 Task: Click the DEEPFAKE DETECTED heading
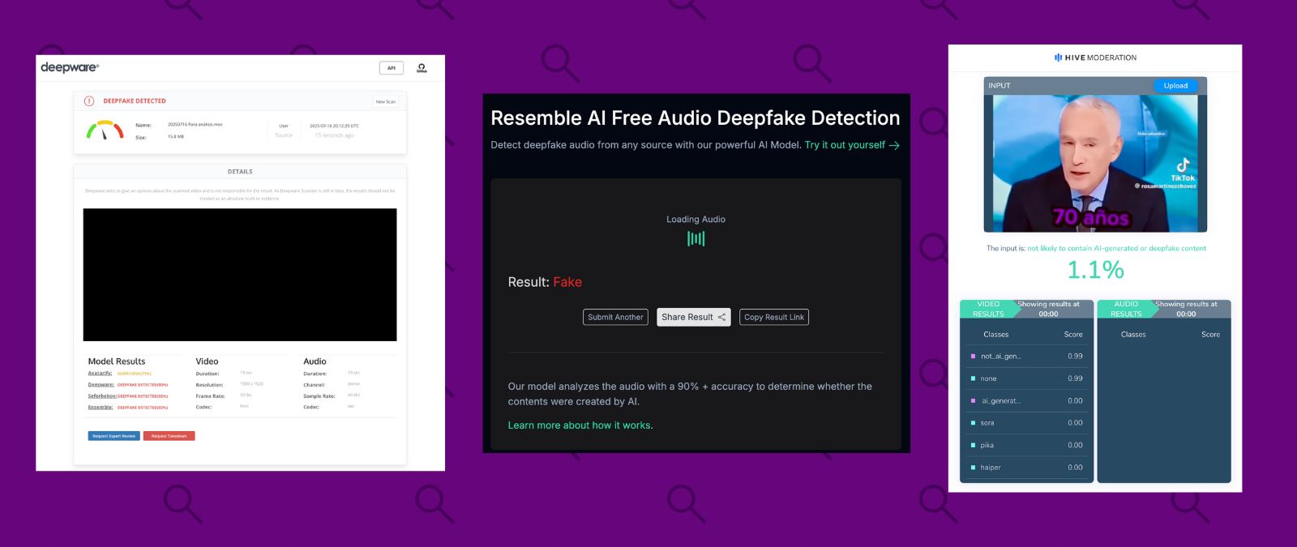135,101
